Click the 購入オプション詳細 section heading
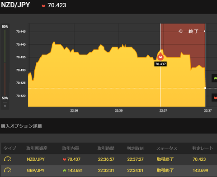217x177 pixels. pos(21,126)
